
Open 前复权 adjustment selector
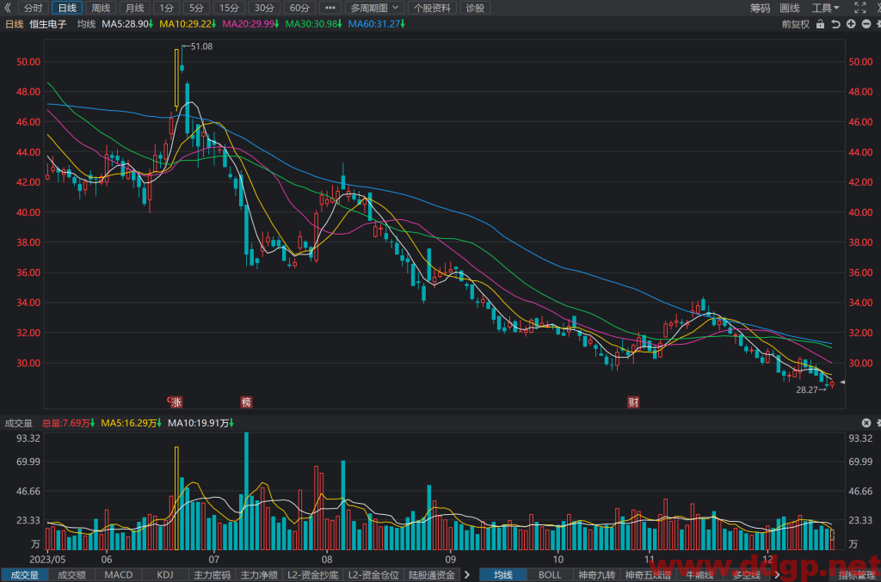pos(796,24)
